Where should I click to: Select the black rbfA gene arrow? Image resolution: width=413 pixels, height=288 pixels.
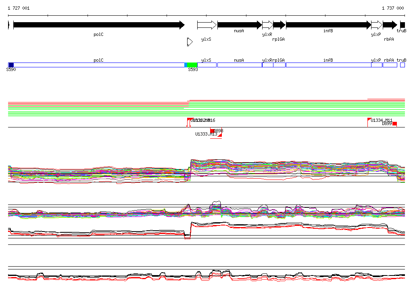pos(390,25)
